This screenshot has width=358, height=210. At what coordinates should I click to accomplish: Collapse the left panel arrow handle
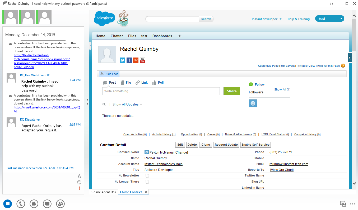pyautogui.click(x=90, y=46)
